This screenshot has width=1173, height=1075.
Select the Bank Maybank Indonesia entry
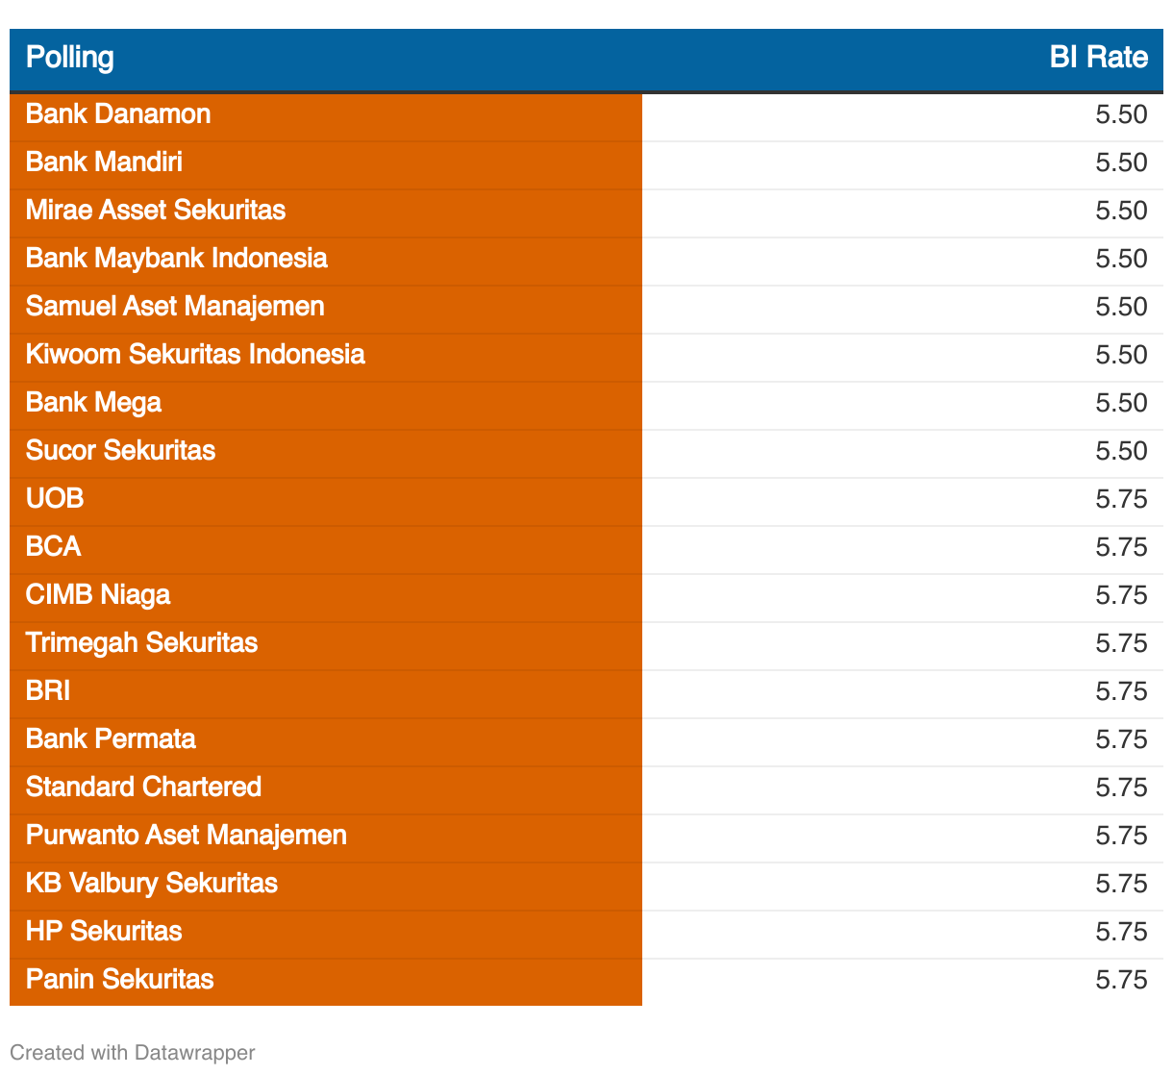tap(177, 259)
